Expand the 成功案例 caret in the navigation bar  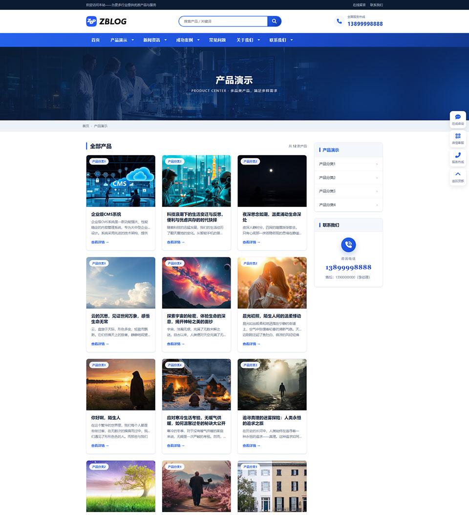click(x=198, y=40)
